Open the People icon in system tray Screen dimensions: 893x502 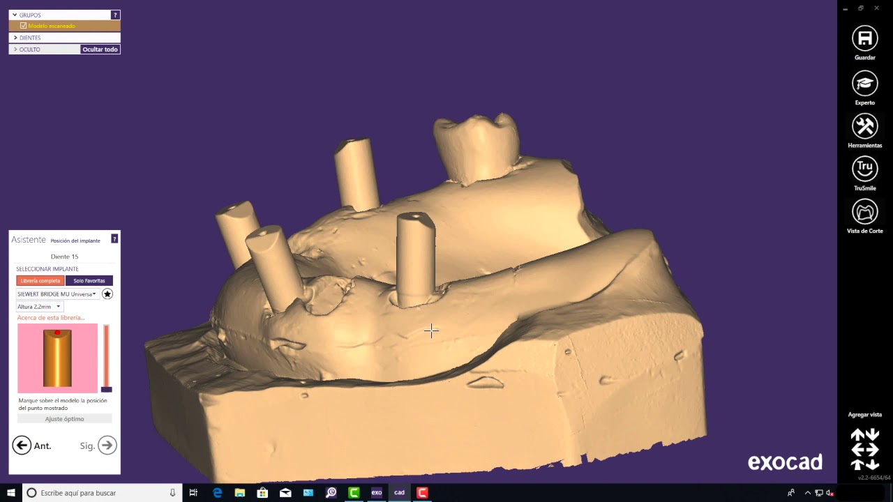pyautogui.click(x=790, y=493)
